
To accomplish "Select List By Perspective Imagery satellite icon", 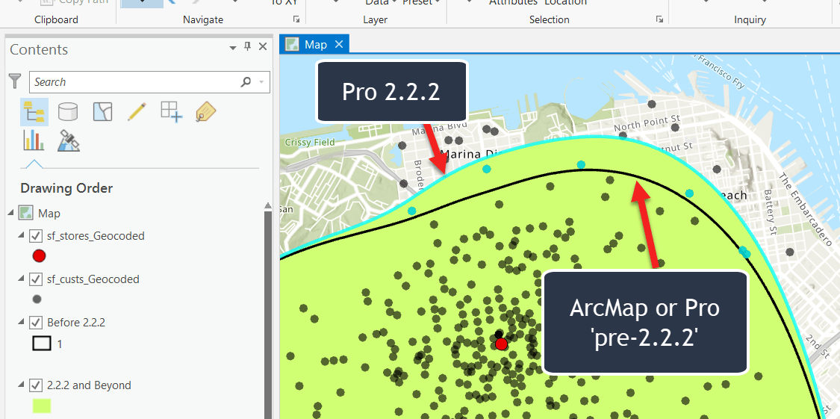I will click(x=69, y=140).
